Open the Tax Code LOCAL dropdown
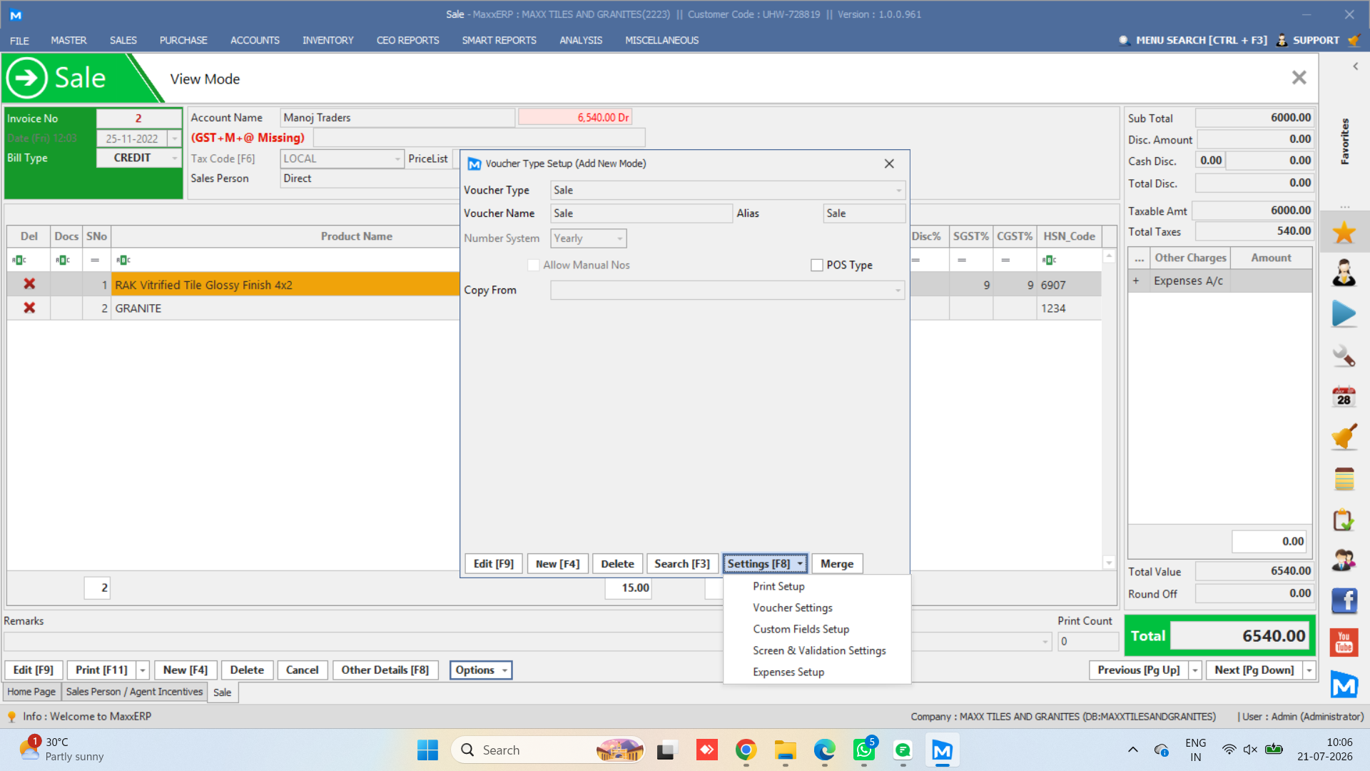Image resolution: width=1370 pixels, height=771 pixels. coord(397,158)
